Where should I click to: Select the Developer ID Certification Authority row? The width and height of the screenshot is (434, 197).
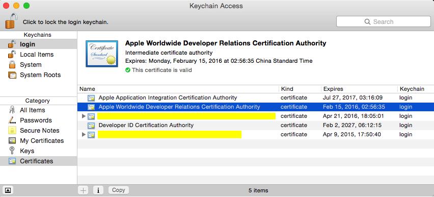tap(256, 125)
